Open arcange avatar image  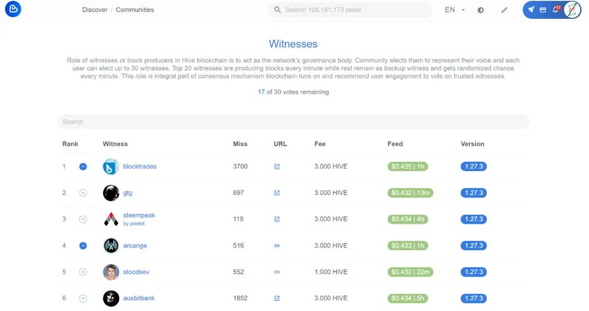tap(111, 246)
